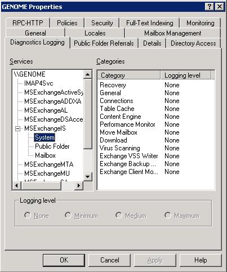This screenshot has height=272, width=227.
Task: Click the Services horizontal scrollbar thumb
Action: click(41, 185)
